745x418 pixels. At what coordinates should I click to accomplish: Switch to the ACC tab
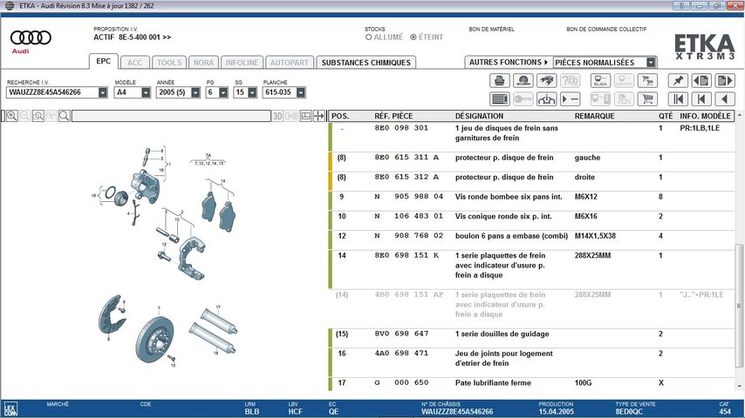pos(134,62)
